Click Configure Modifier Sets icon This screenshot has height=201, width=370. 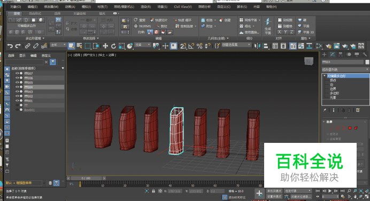coord(358,110)
